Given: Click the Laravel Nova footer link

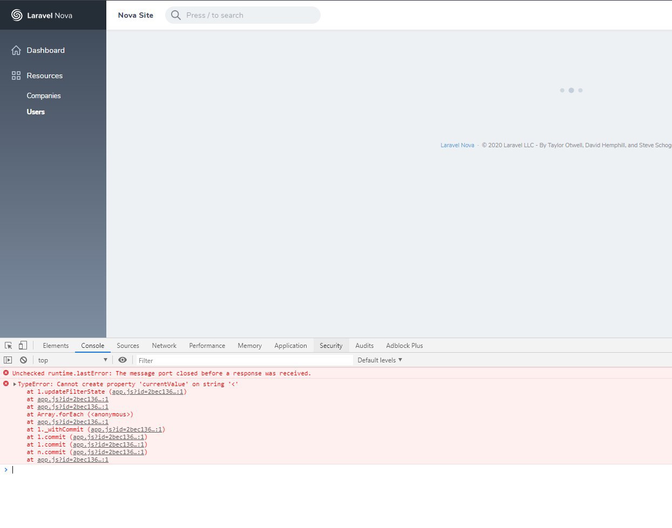Looking at the screenshot, I should tap(457, 145).
